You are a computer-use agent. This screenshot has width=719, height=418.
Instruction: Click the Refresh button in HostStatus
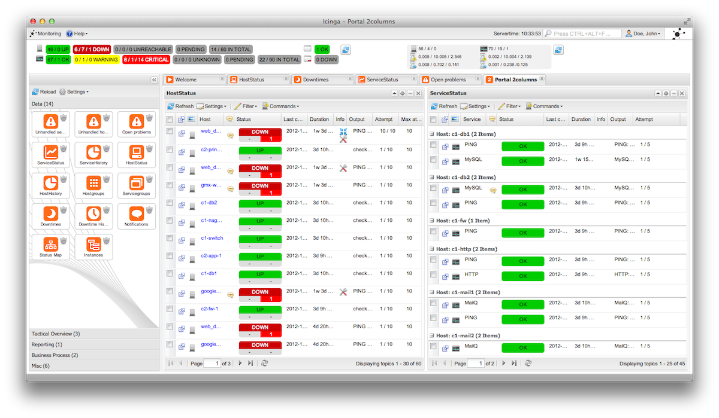click(x=180, y=106)
